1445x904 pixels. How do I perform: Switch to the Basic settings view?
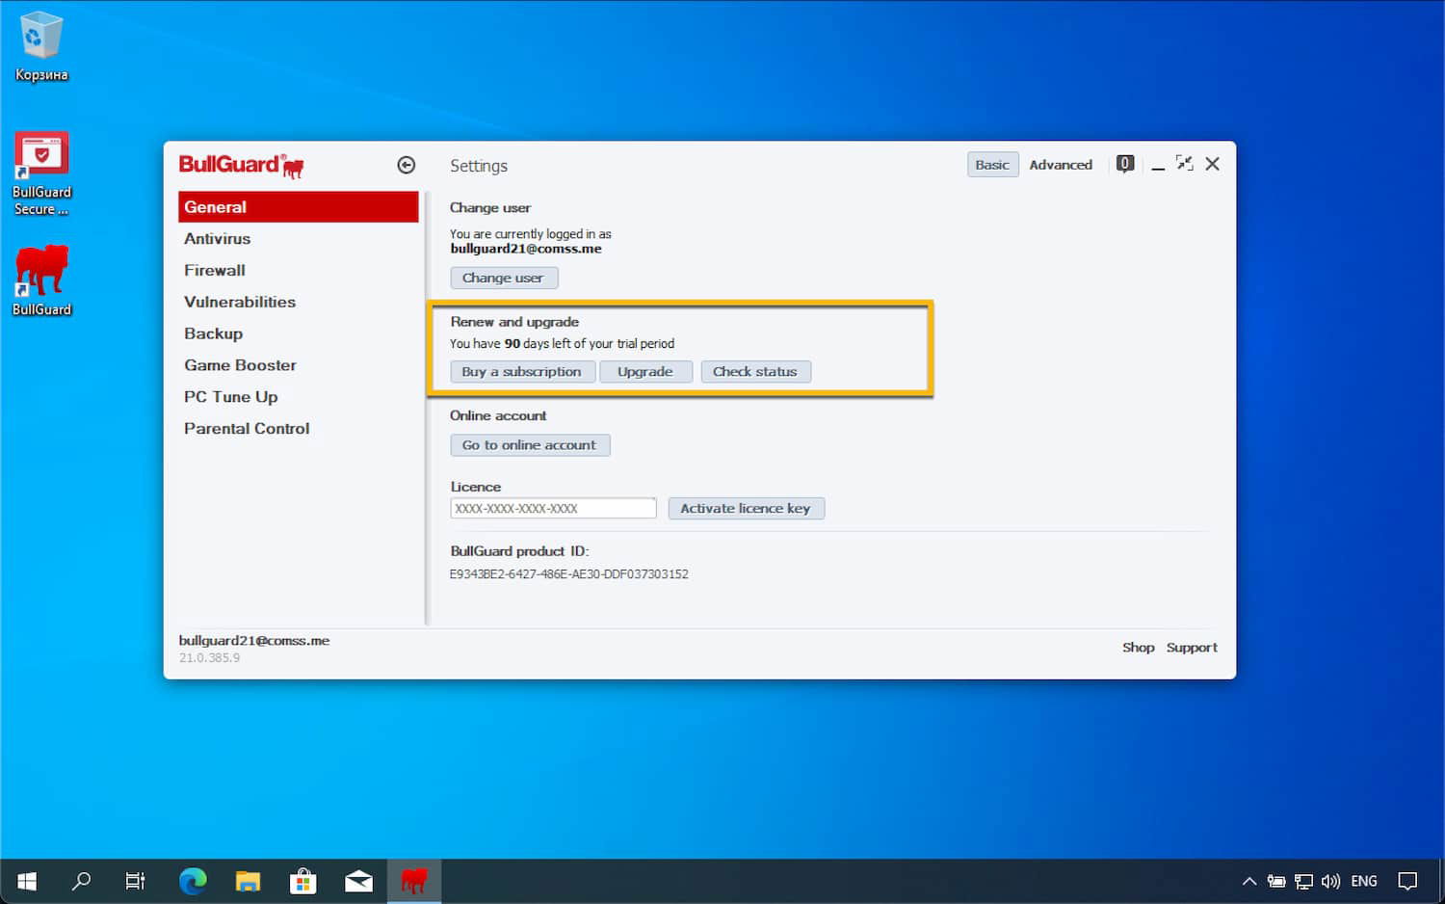click(992, 164)
